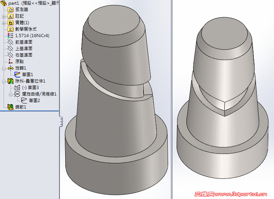This screenshot has width=274, height=199.
Task: Select the 前基準面 tree label
Action: pos(24,42)
